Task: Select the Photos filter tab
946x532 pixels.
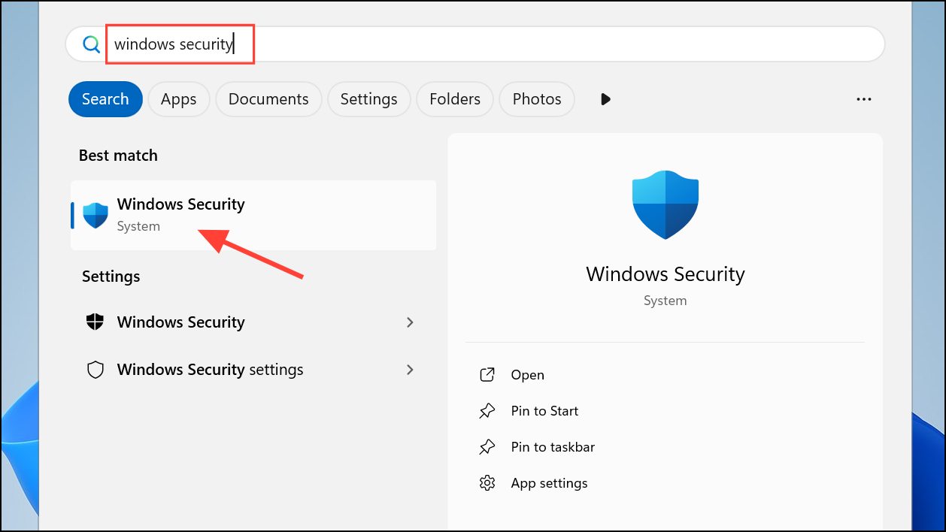Action: pyautogui.click(x=536, y=99)
